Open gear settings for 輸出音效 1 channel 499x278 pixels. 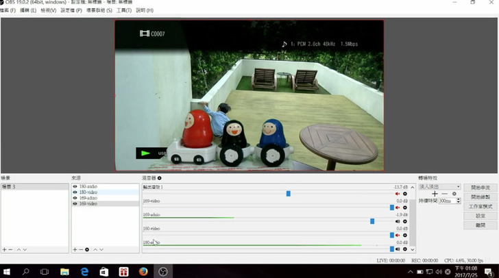point(405,194)
